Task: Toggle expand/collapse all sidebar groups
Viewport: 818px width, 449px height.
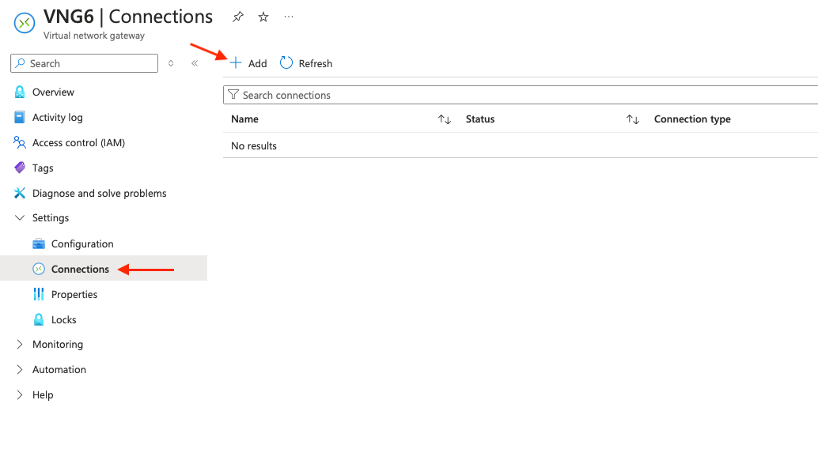Action: (x=171, y=63)
